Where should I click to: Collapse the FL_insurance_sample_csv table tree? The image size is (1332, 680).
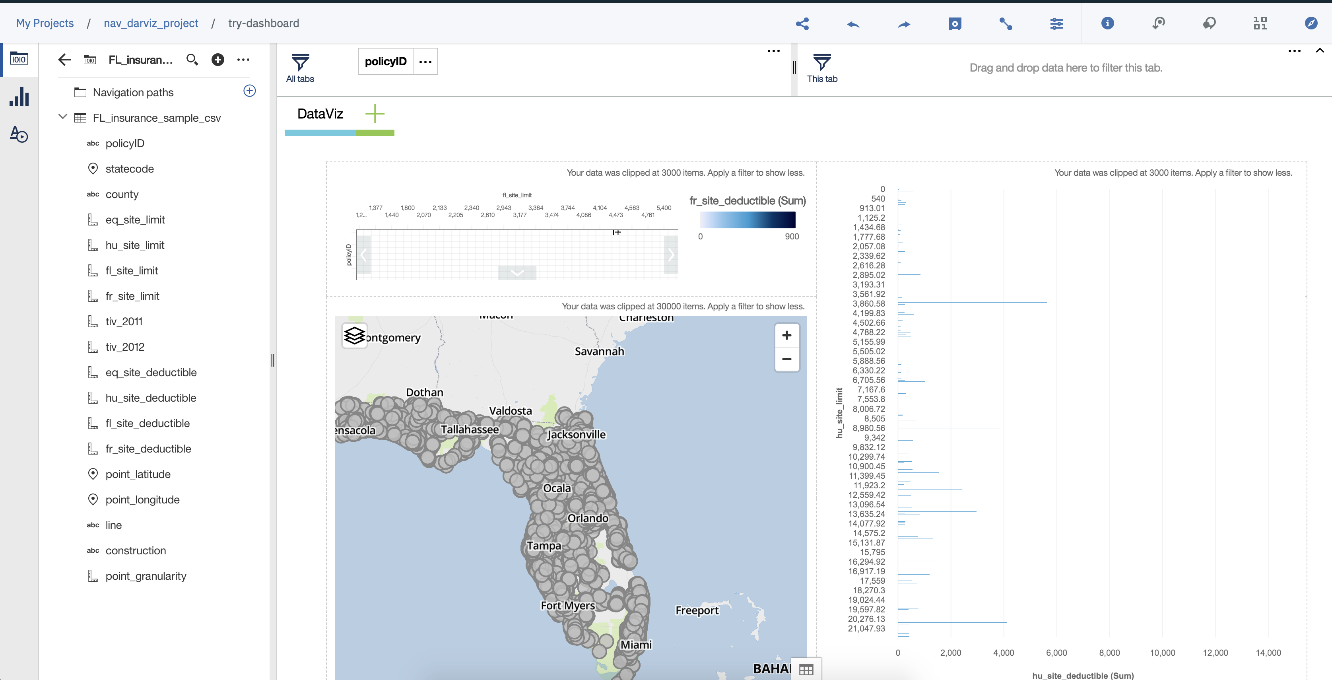pos(62,117)
